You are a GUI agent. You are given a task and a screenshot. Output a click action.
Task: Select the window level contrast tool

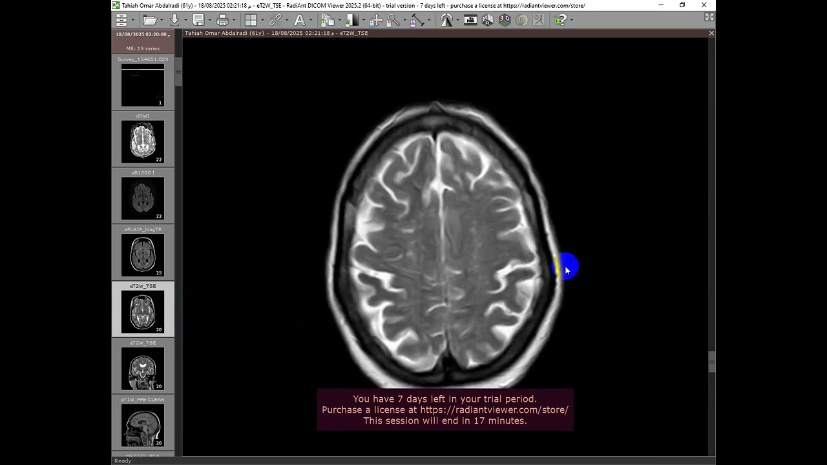coord(352,20)
